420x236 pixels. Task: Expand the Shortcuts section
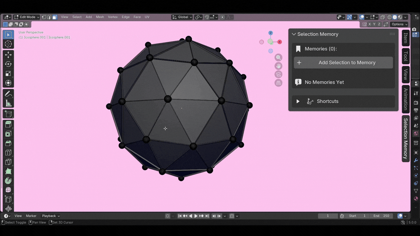(x=298, y=101)
